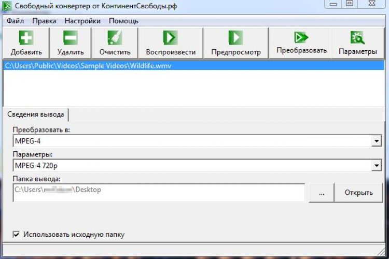Open the Файл menu
The width and height of the screenshot is (389, 259).
(16, 21)
